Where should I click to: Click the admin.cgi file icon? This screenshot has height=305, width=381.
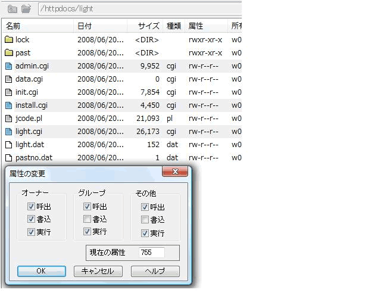point(8,66)
